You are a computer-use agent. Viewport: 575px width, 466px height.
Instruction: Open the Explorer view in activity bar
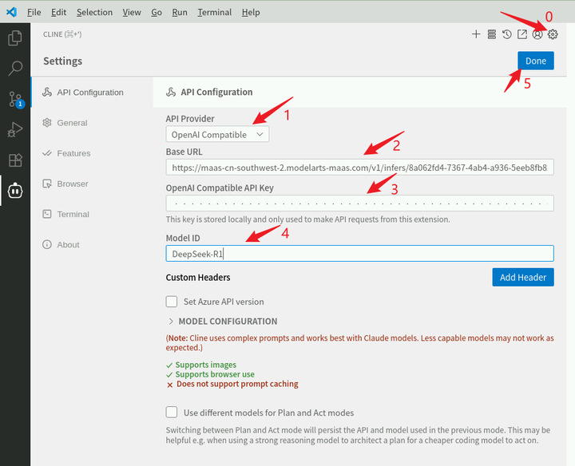pyautogui.click(x=15, y=38)
